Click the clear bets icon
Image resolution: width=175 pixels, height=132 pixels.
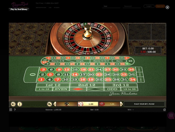(49, 104)
